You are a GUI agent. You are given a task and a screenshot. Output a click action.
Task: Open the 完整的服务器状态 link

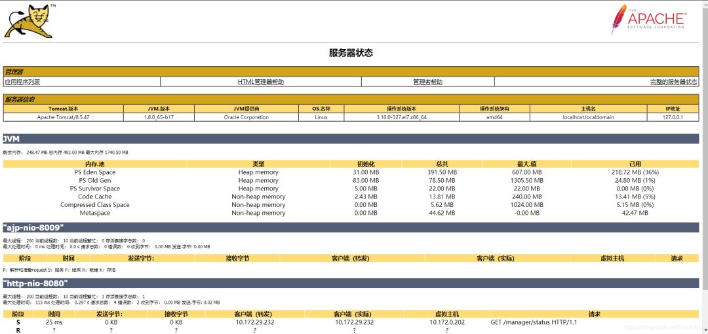pyautogui.click(x=674, y=82)
